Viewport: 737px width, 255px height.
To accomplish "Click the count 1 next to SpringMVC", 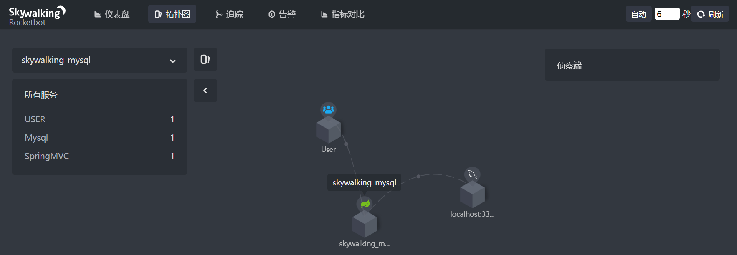I will 172,156.
